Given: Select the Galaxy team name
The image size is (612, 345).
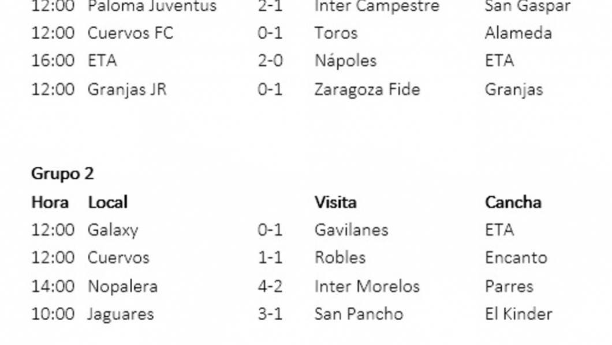Looking at the screenshot, I should 113,230.
